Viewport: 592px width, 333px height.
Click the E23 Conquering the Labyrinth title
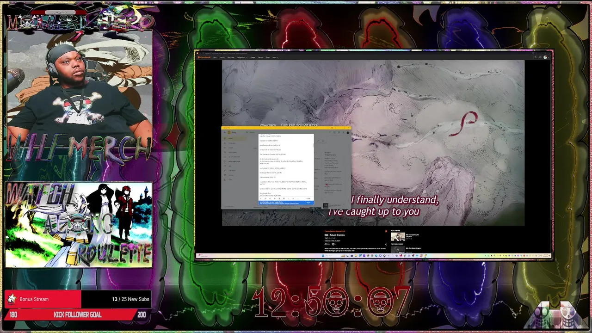pyautogui.click(x=413, y=236)
